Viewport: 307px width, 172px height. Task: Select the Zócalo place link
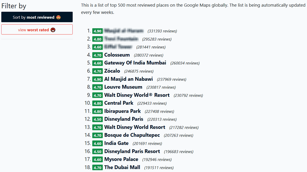tap(112, 71)
